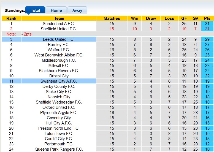
Task: Click the Team column header
Action: click(x=59, y=18)
